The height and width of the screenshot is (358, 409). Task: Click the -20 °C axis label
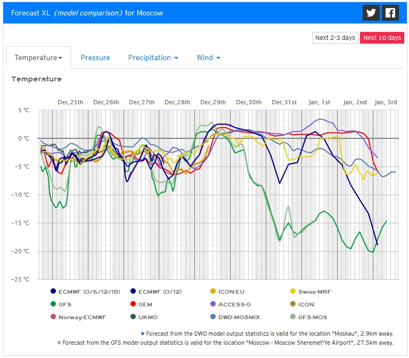[20, 251]
